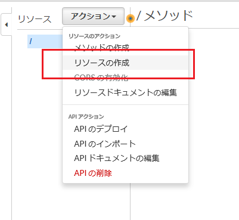
Task: Choose リソースの作成 from the menu
Action: [x=125, y=63]
